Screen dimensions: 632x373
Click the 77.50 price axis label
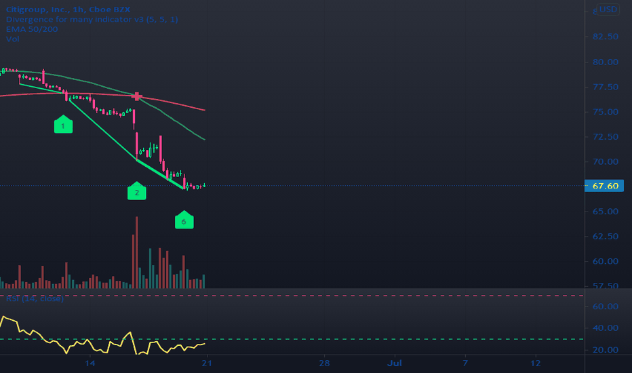pos(605,87)
